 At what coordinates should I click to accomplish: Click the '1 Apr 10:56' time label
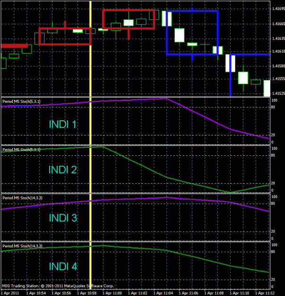(61, 293)
